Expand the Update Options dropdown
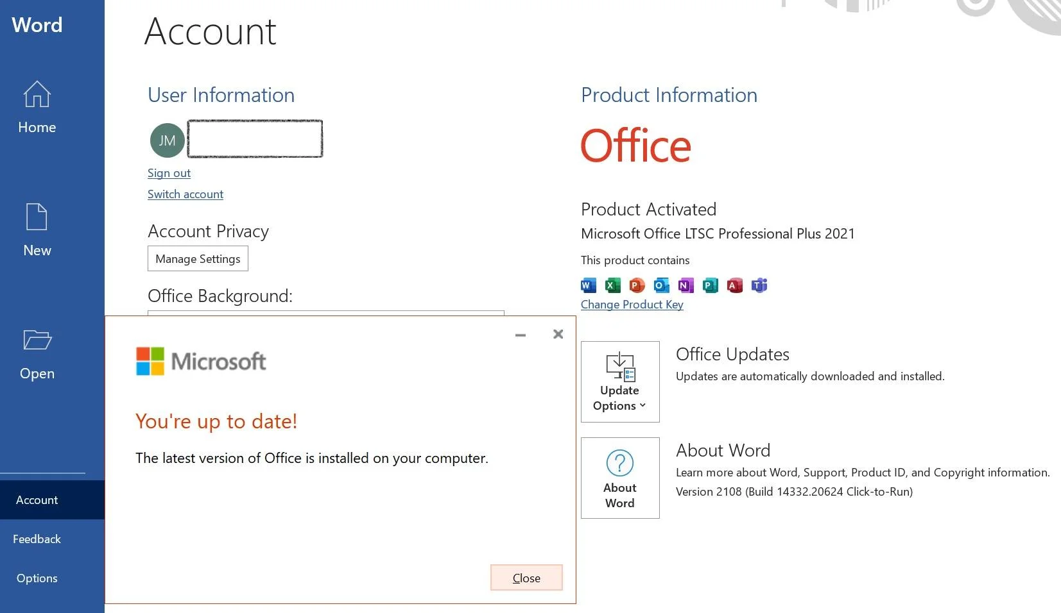Screen dimensions: 1061x613 click(620, 382)
